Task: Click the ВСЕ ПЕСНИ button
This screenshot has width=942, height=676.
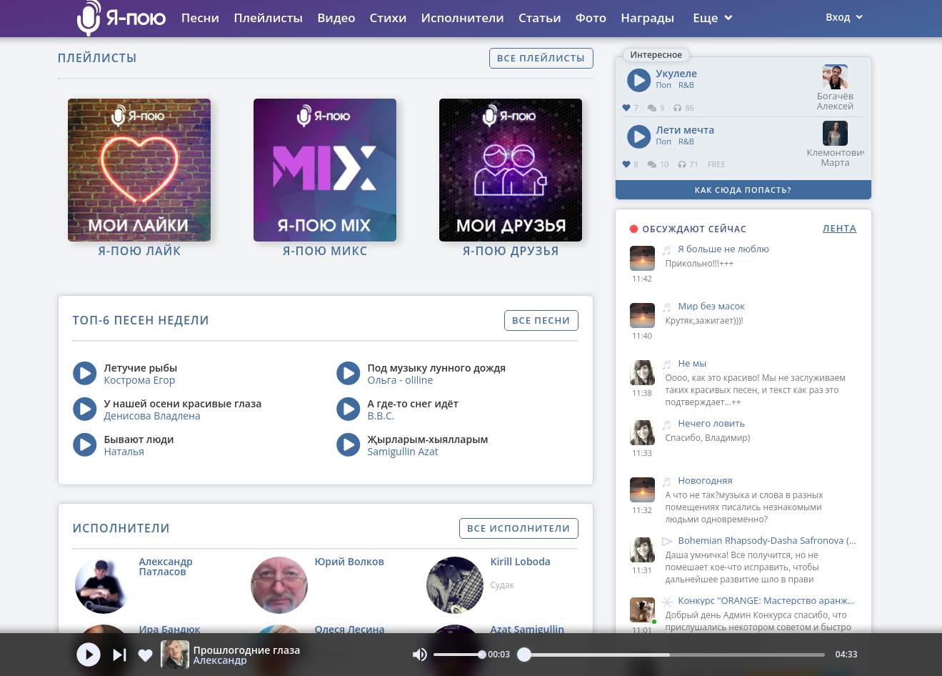Action: (x=541, y=320)
